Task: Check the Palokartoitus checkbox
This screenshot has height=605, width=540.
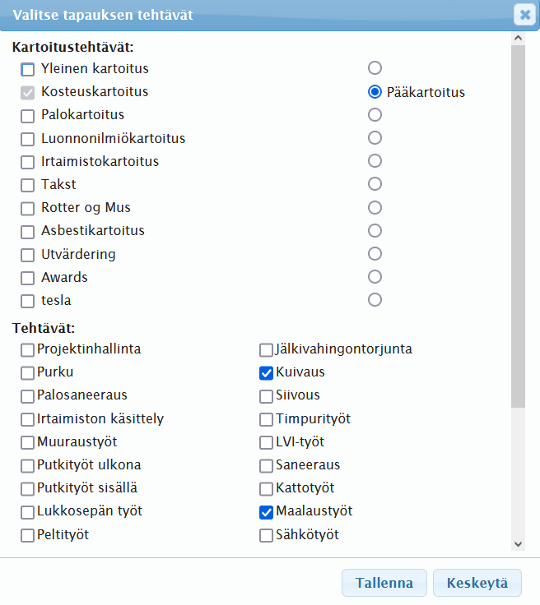Action: click(28, 116)
